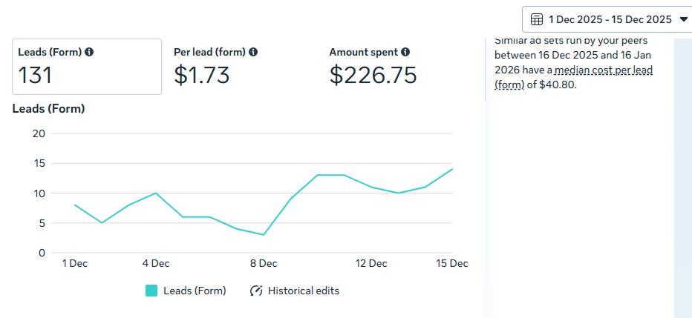Click the chart line peak at 15 Dec
692x318 pixels.
[452, 169]
